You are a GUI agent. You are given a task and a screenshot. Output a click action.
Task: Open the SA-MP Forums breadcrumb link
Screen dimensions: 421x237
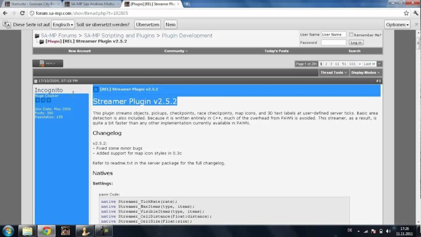[x=59, y=35]
